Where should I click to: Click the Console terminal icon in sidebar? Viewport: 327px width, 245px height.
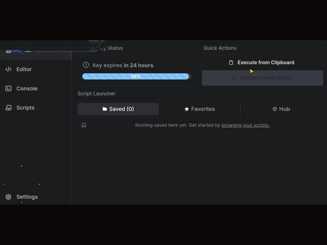8,89
